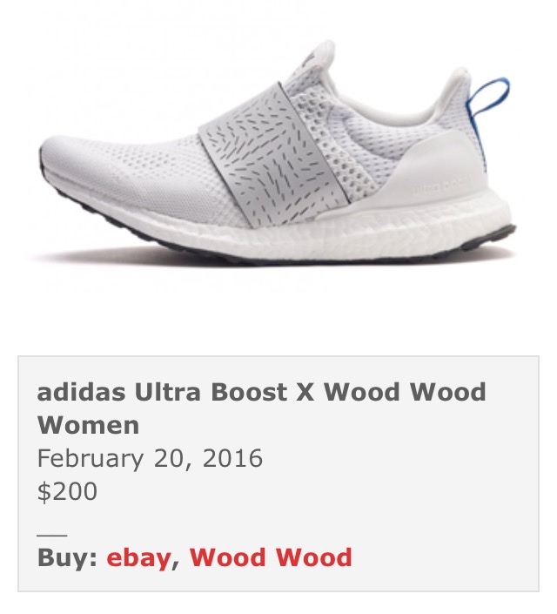Click the white Ultra Boost shoe image
The image size is (557, 614).
coord(278,154)
